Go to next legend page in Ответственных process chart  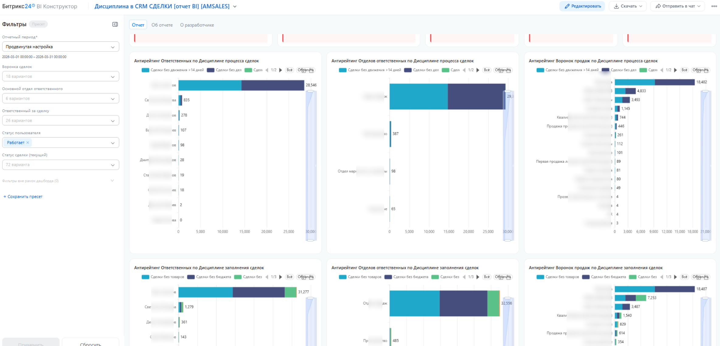pos(281,70)
